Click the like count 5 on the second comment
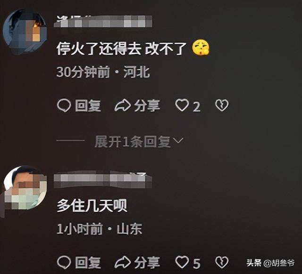 [x=196, y=264]
